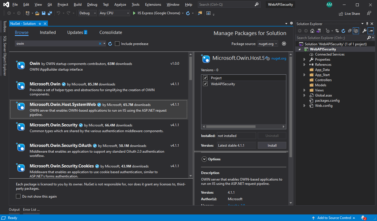Click the Solution Explorer Home icon

[312, 31]
